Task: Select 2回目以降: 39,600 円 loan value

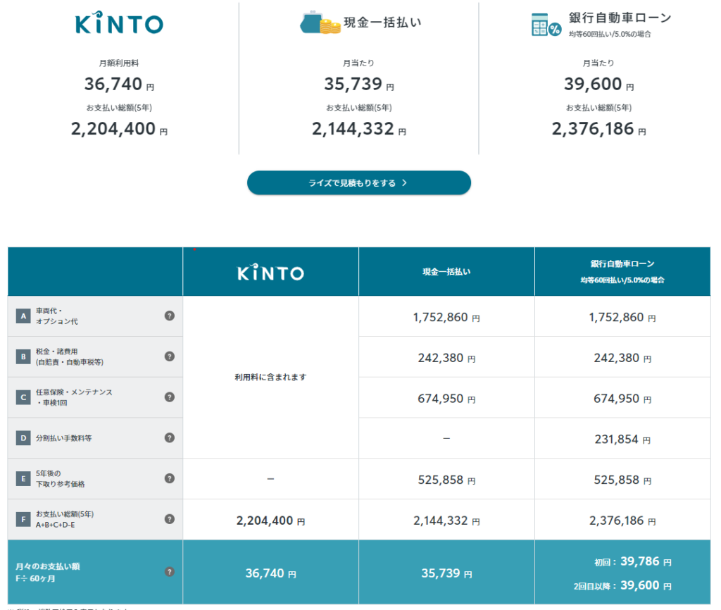Action: (622, 585)
